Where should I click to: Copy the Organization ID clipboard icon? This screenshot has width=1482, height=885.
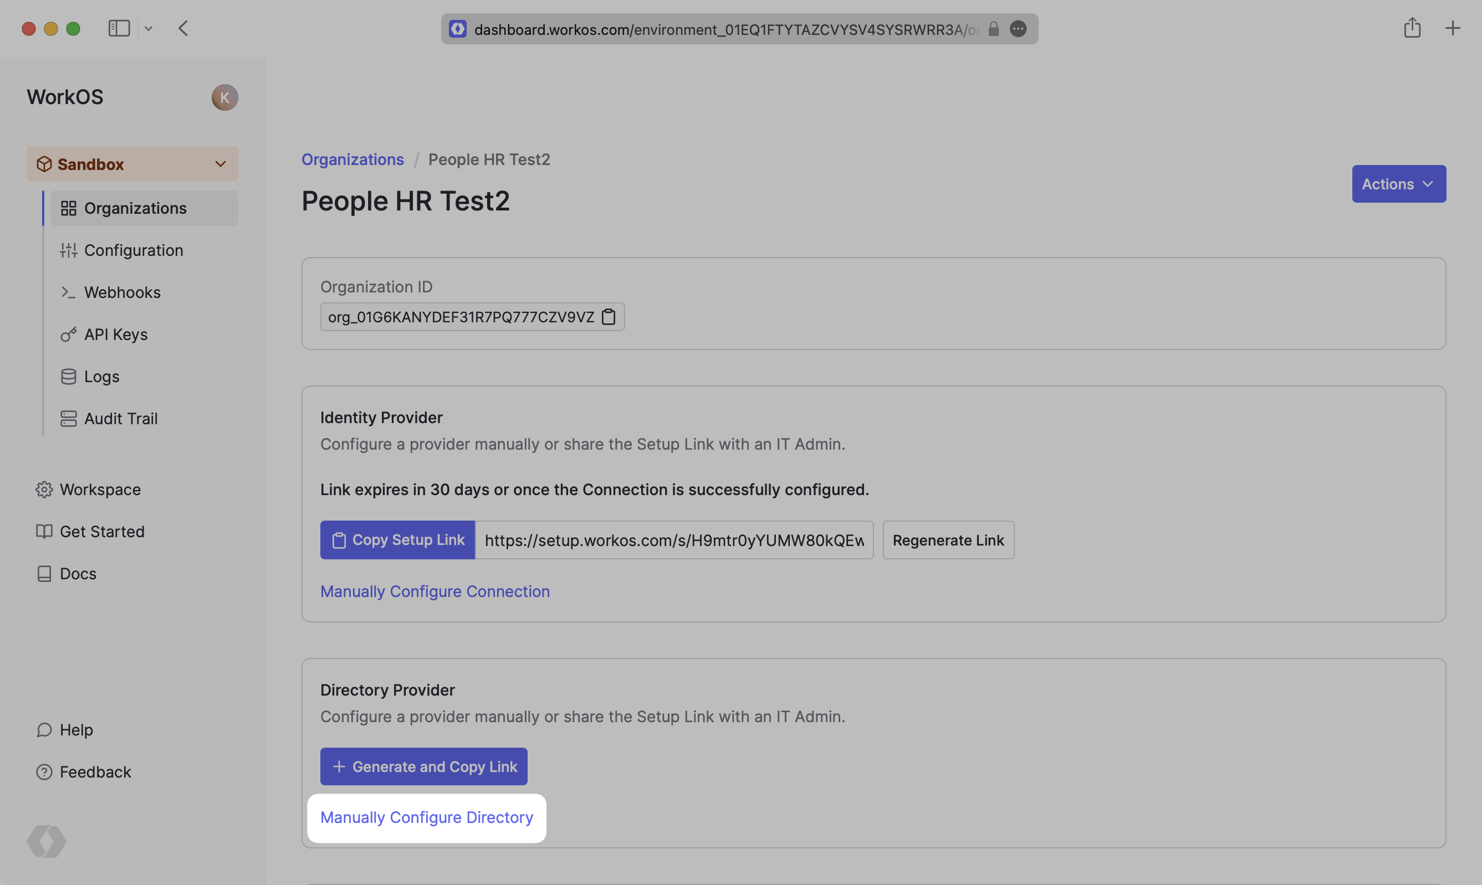pyautogui.click(x=609, y=317)
